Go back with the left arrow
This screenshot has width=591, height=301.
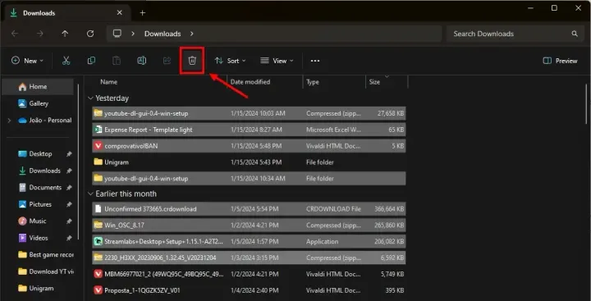click(15, 34)
